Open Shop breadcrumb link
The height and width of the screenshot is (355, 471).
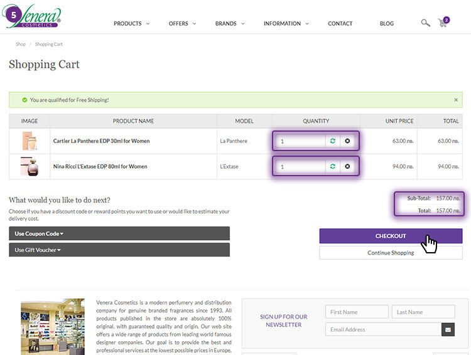click(21, 44)
